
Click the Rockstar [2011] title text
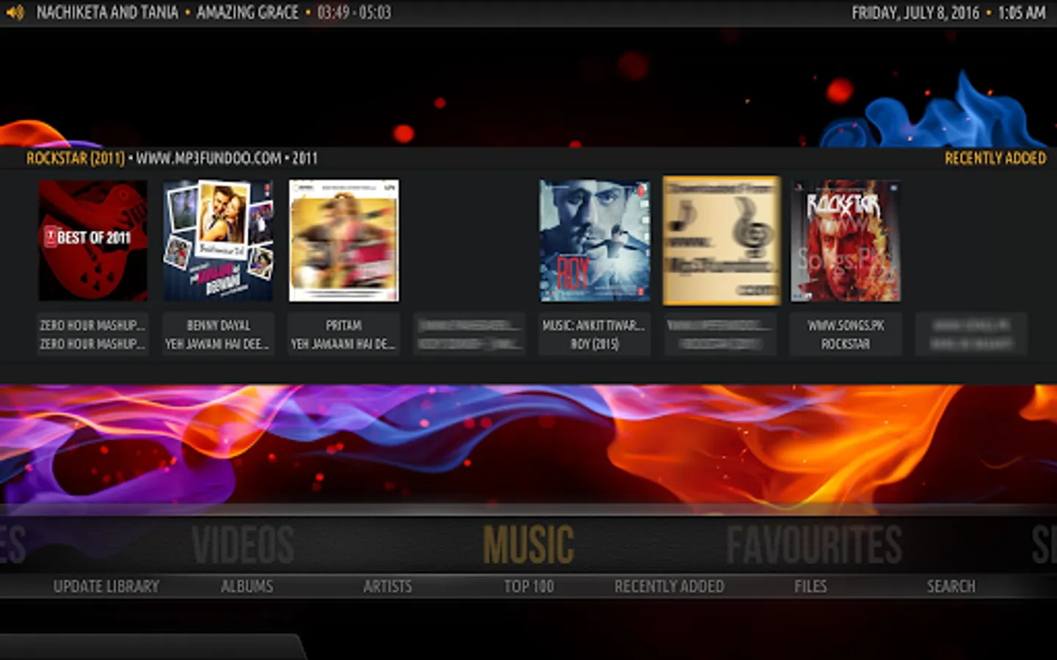[76, 158]
